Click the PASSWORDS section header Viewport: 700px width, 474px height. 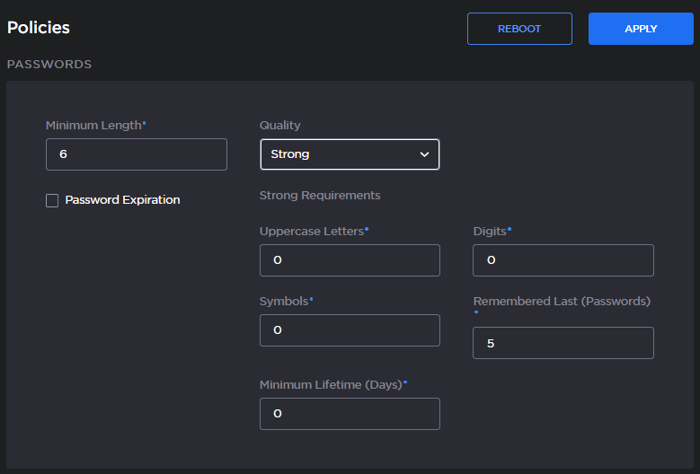pos(49,65)
